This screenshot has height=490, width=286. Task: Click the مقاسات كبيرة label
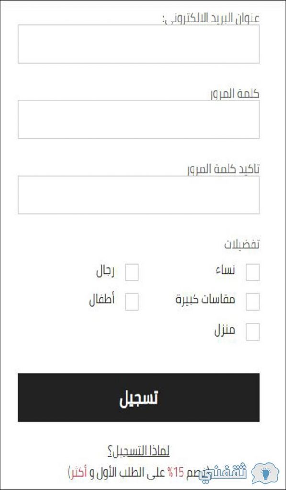click(205, 300)
